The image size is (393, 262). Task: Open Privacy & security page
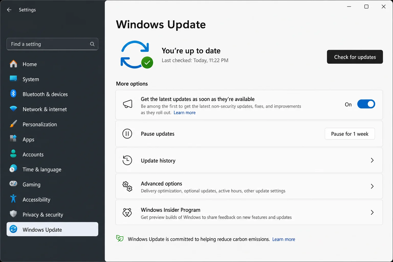[52, 215]
